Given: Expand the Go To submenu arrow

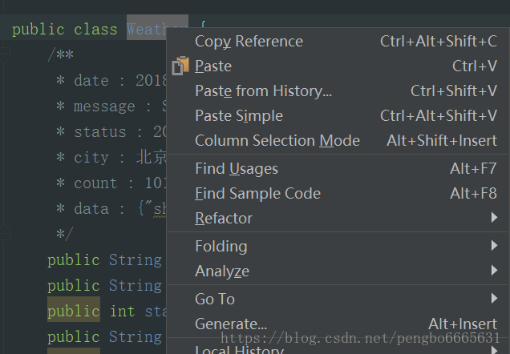Looking at the screenshot, I should click(495, 298).
